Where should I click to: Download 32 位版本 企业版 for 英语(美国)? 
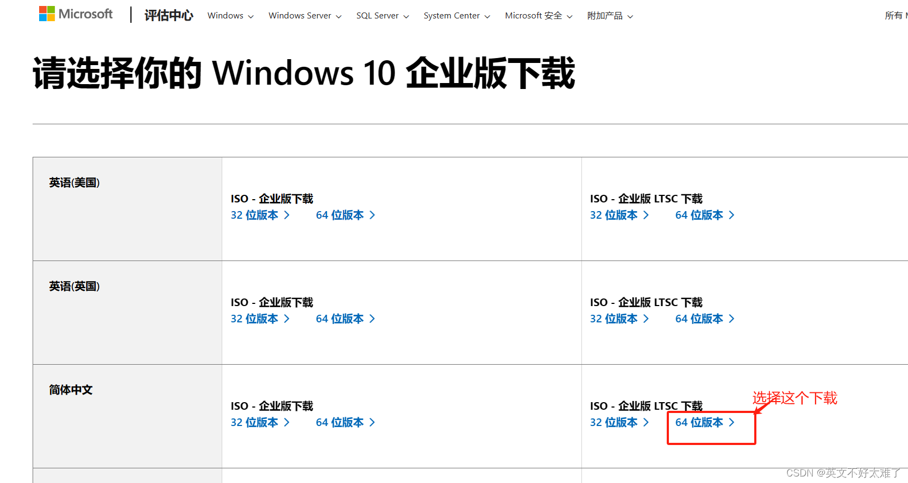click(x=260, y=215)
